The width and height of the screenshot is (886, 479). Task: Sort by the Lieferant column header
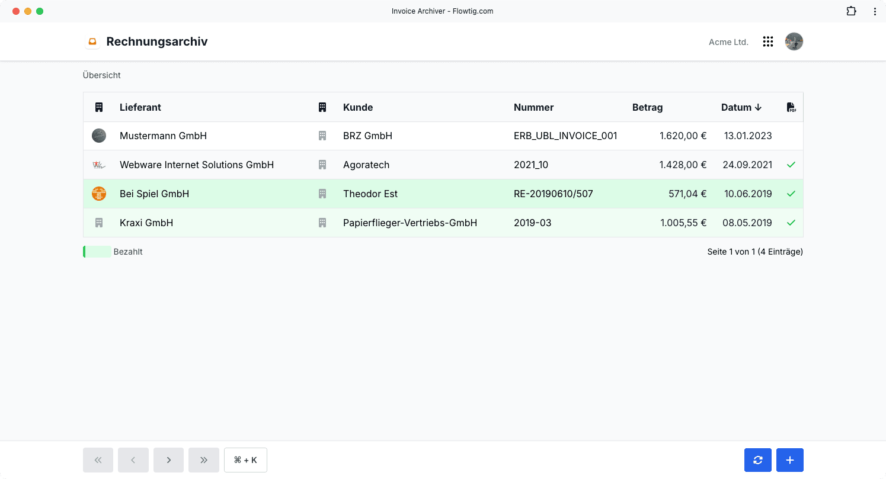click(x=140, y=107)
